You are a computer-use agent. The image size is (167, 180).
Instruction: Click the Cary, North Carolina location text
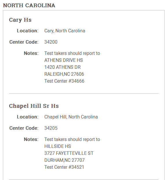(65, 31)
